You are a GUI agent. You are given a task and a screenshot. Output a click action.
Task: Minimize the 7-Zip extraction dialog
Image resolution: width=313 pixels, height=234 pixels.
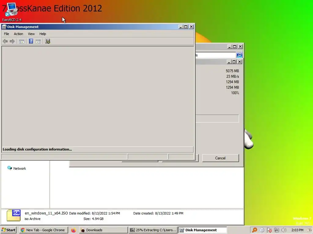click(x=229, y=62)
